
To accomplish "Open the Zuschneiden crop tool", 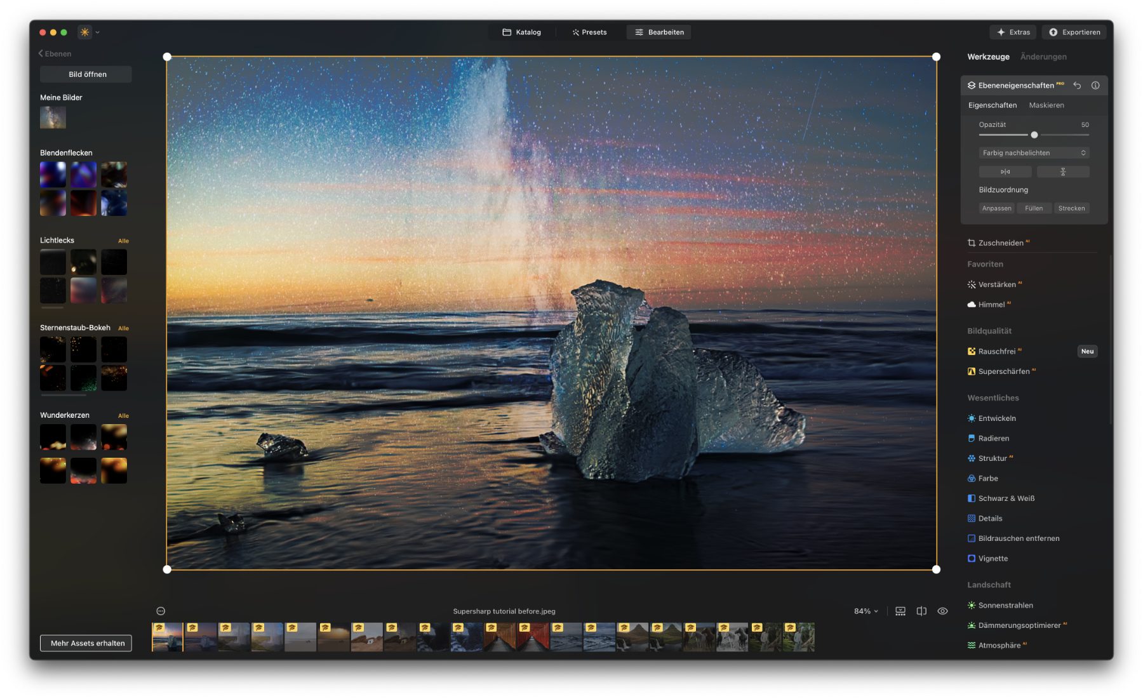I will pos(1000,243).
